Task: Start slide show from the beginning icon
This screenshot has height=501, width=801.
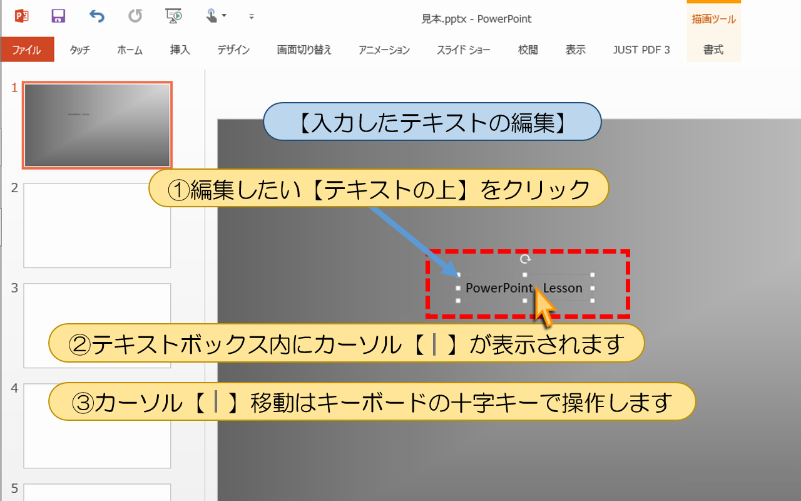Action: 173,16
